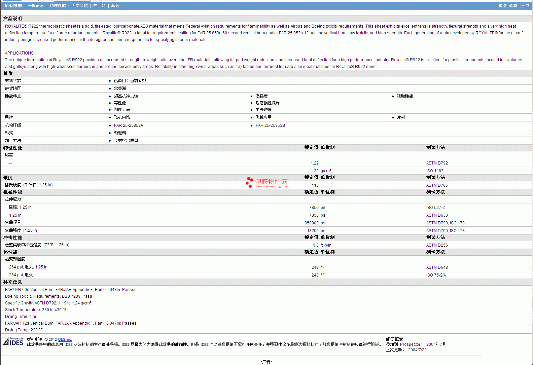Select the 弯曲模量 row label
This screenshot has height=365, width=533.
coord(13,222)
